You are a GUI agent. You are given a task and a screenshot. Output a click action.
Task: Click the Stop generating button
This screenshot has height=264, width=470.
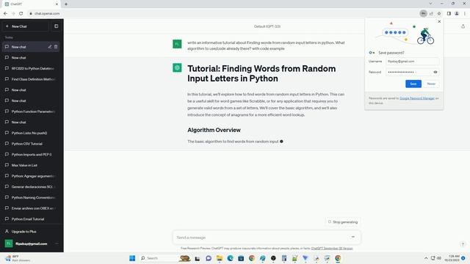[343, 222]
